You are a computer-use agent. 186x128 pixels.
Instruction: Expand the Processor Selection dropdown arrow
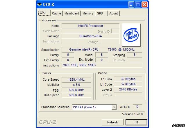coord(114,107)
